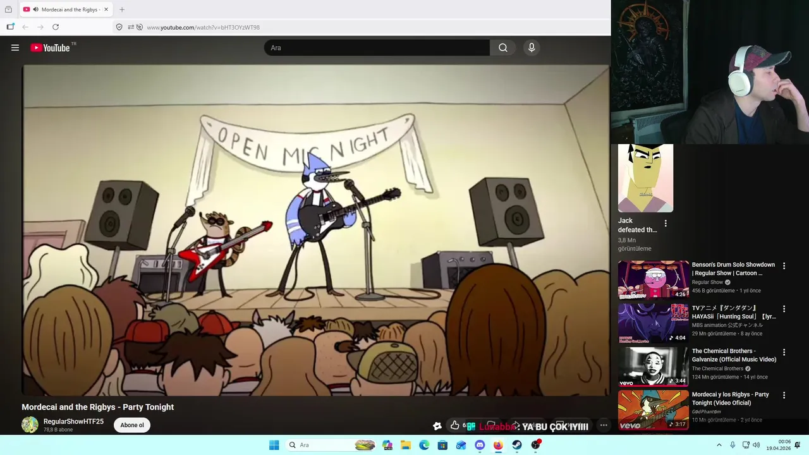Open the YouTube hamburger guide menu

point(15,47)
